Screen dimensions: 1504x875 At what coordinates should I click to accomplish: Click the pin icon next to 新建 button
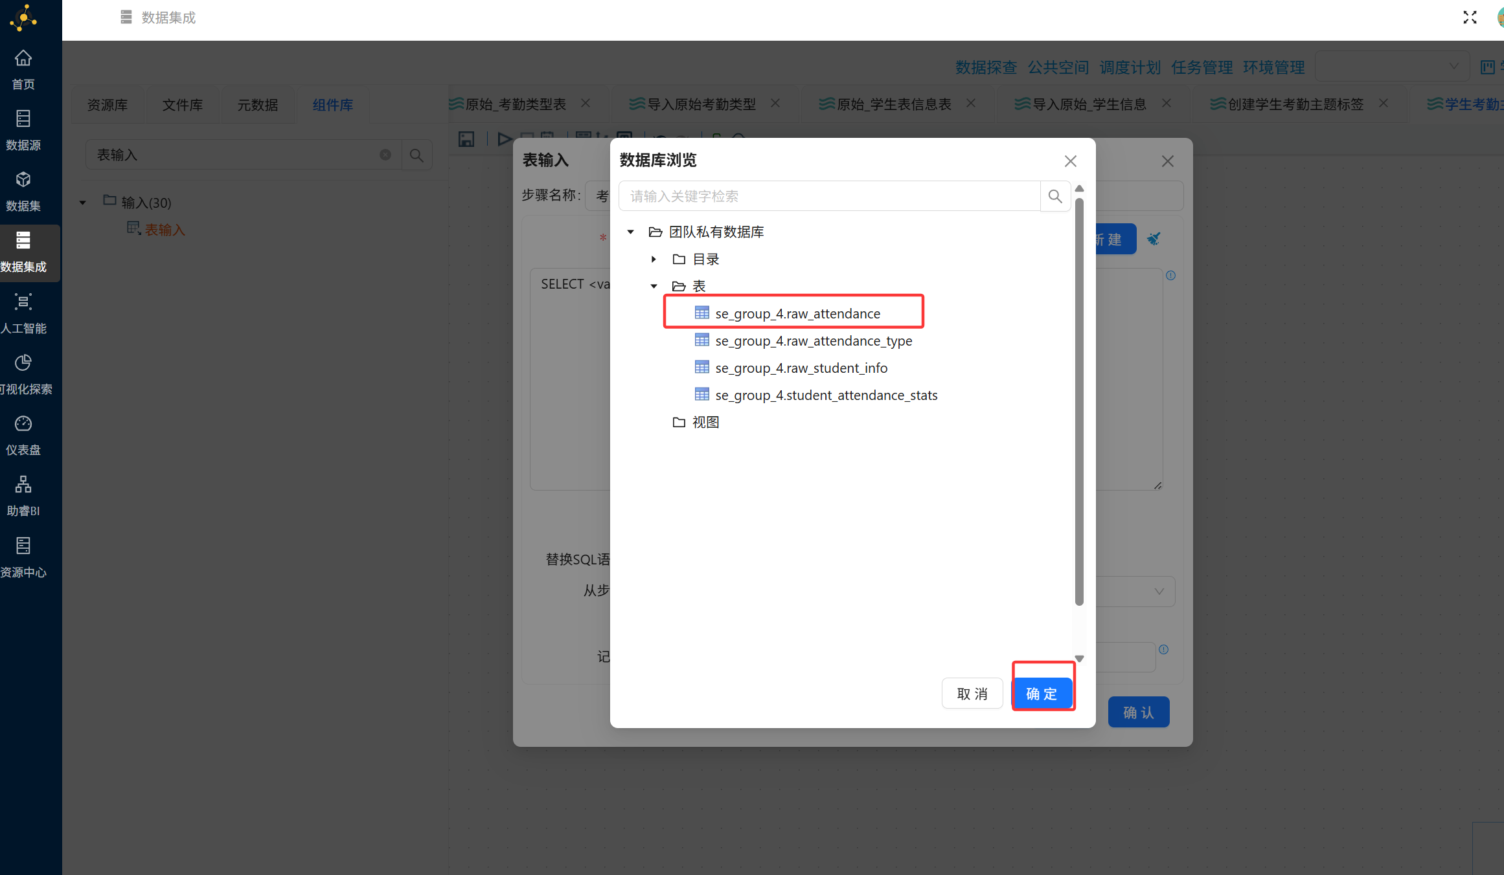pyautogui.click(x=1154, y=239)
